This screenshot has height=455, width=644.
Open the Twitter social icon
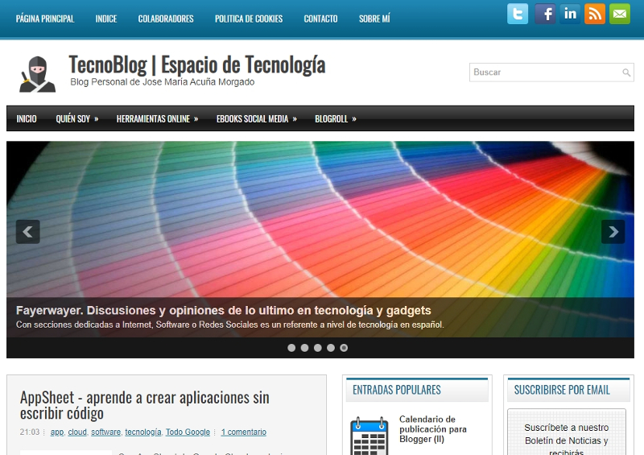[x=518, y=14]
